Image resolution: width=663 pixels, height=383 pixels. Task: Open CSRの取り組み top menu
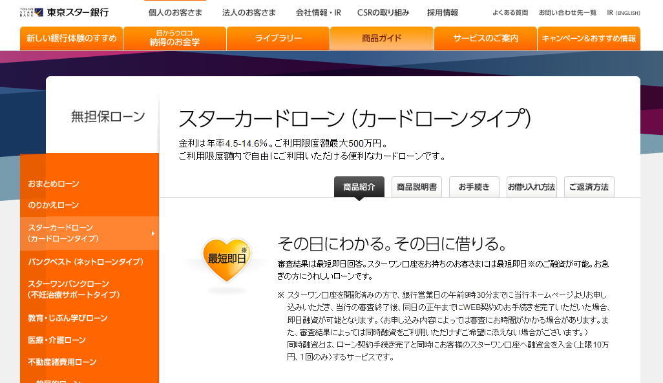tap(383, 13)
